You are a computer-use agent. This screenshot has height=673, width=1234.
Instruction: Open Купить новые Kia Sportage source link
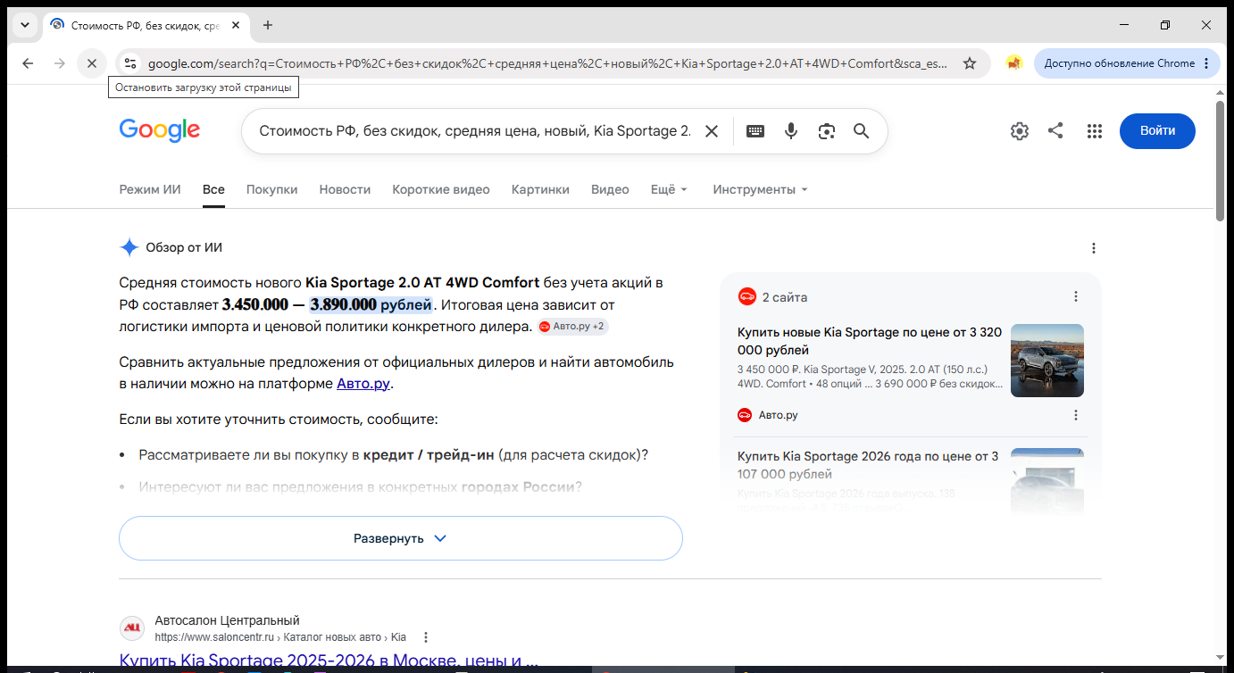pyautogui.click(x=870, y=341)
